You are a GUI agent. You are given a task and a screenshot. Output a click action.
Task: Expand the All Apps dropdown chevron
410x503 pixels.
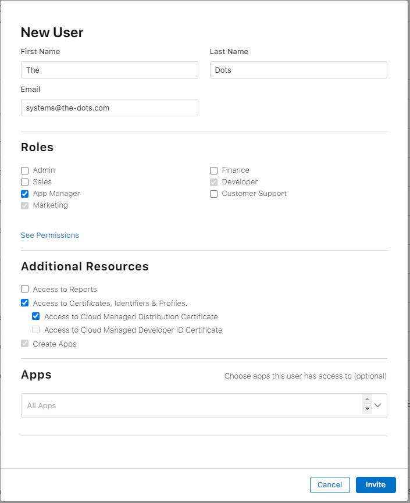[378, 405]
